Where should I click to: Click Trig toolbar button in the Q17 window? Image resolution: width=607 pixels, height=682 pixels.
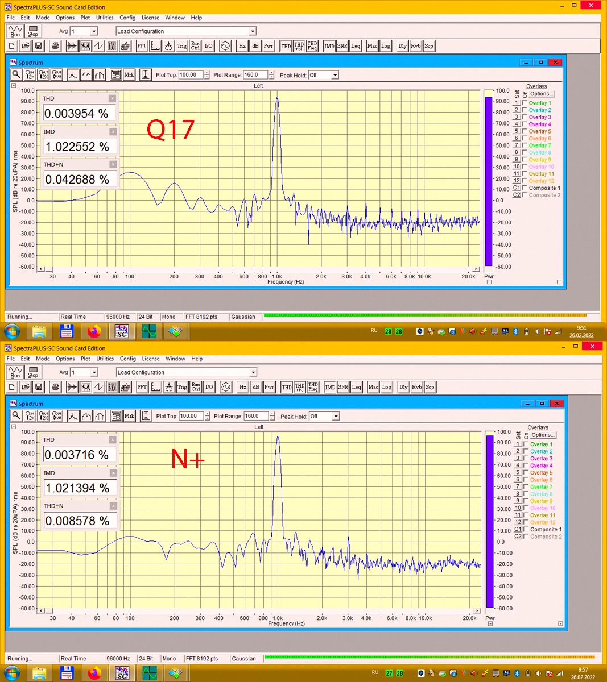(x=181, y=46)
